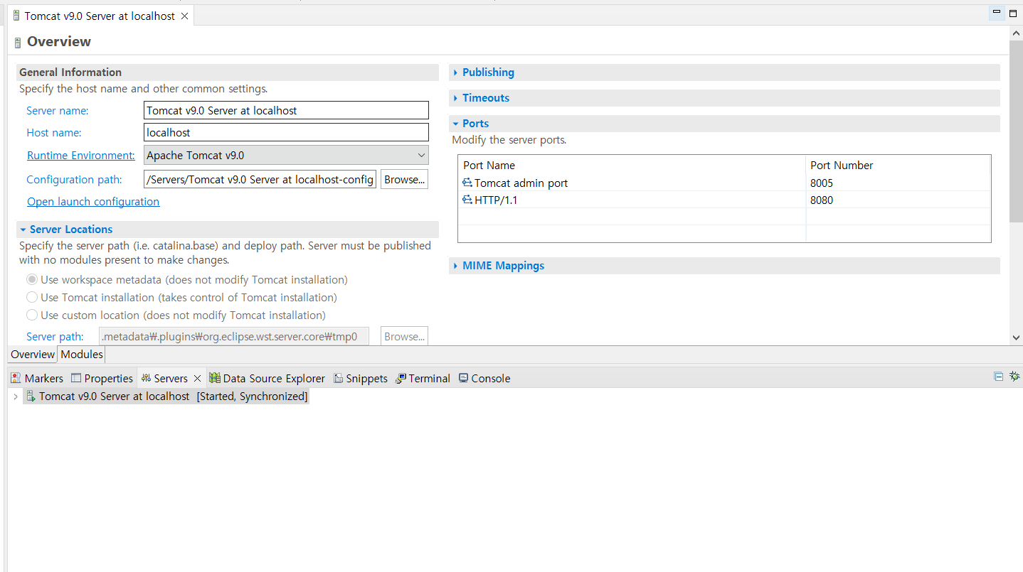Click the editor scrollbar down arrow

(1016, 338)
